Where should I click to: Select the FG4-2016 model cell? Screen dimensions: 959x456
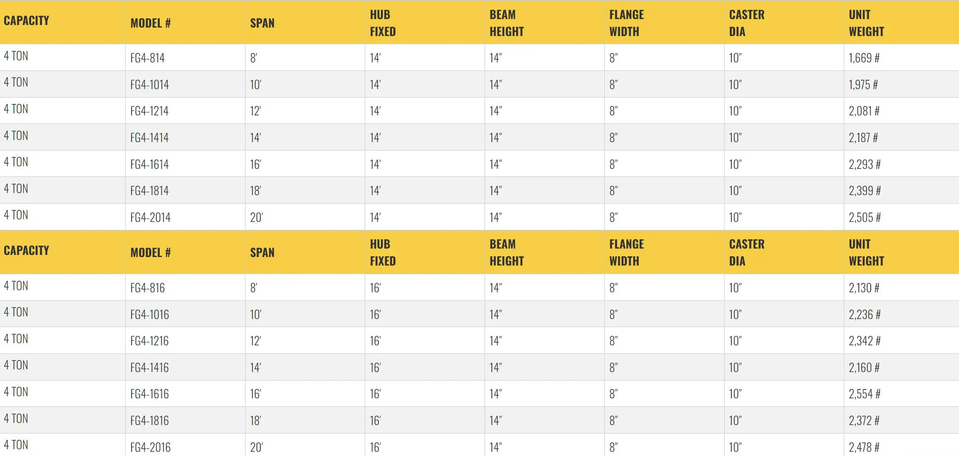(150, 448)
